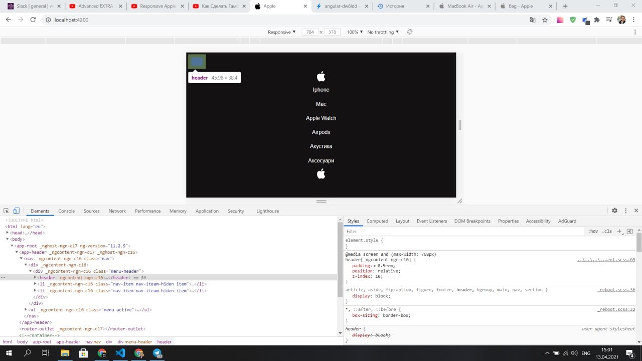Reload the page

pyautogui.click(x=33, y=20)
